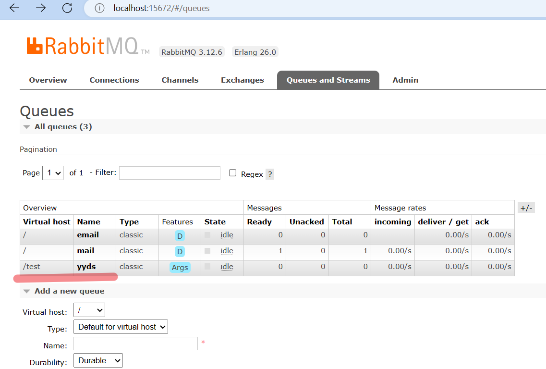The width and height of the screenshot is (546, 369).
Task: Sort by the Unacked column header
Action: pos(307,222)
